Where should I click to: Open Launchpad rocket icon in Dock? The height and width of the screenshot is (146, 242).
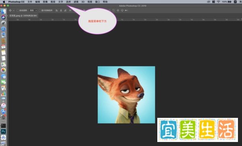tap(3, 23)
